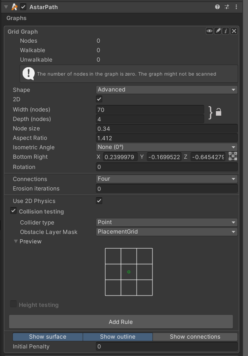Open AstarPath component help icon
This screenshot has height=356, width=248.
[x=217, y=7]
